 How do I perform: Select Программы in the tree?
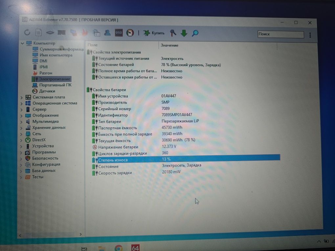(44, 152)
